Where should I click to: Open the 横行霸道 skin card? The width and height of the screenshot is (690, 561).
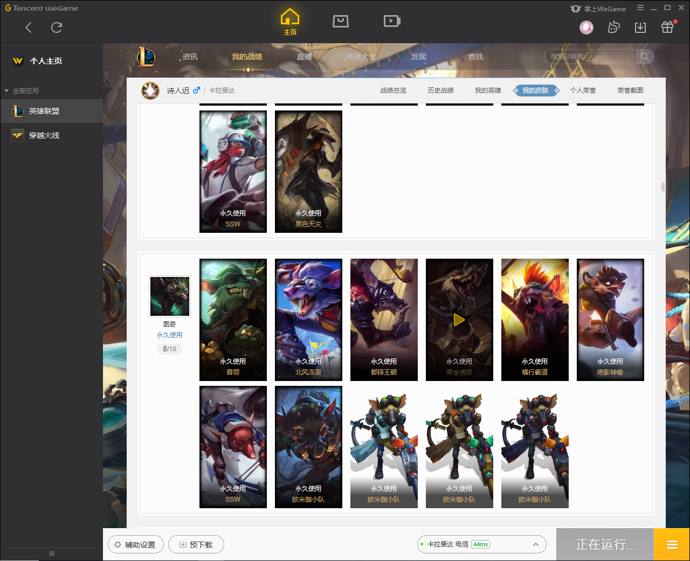point(535,320)
